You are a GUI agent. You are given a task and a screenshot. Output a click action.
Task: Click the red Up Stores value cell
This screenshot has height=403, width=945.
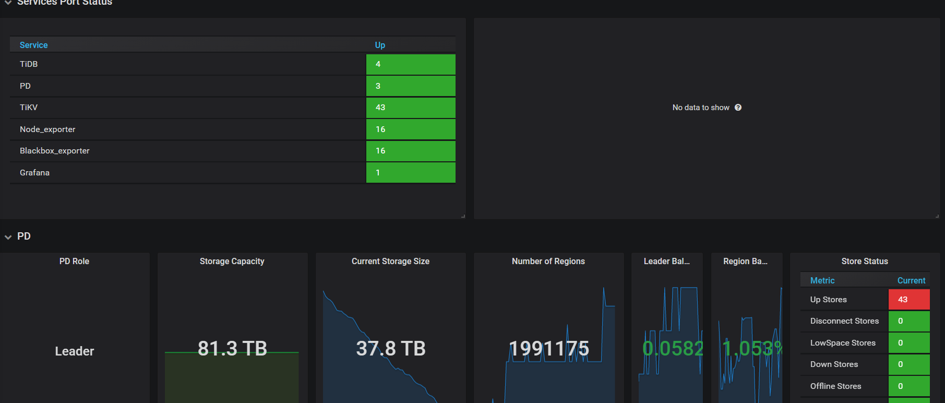[908, 300]
